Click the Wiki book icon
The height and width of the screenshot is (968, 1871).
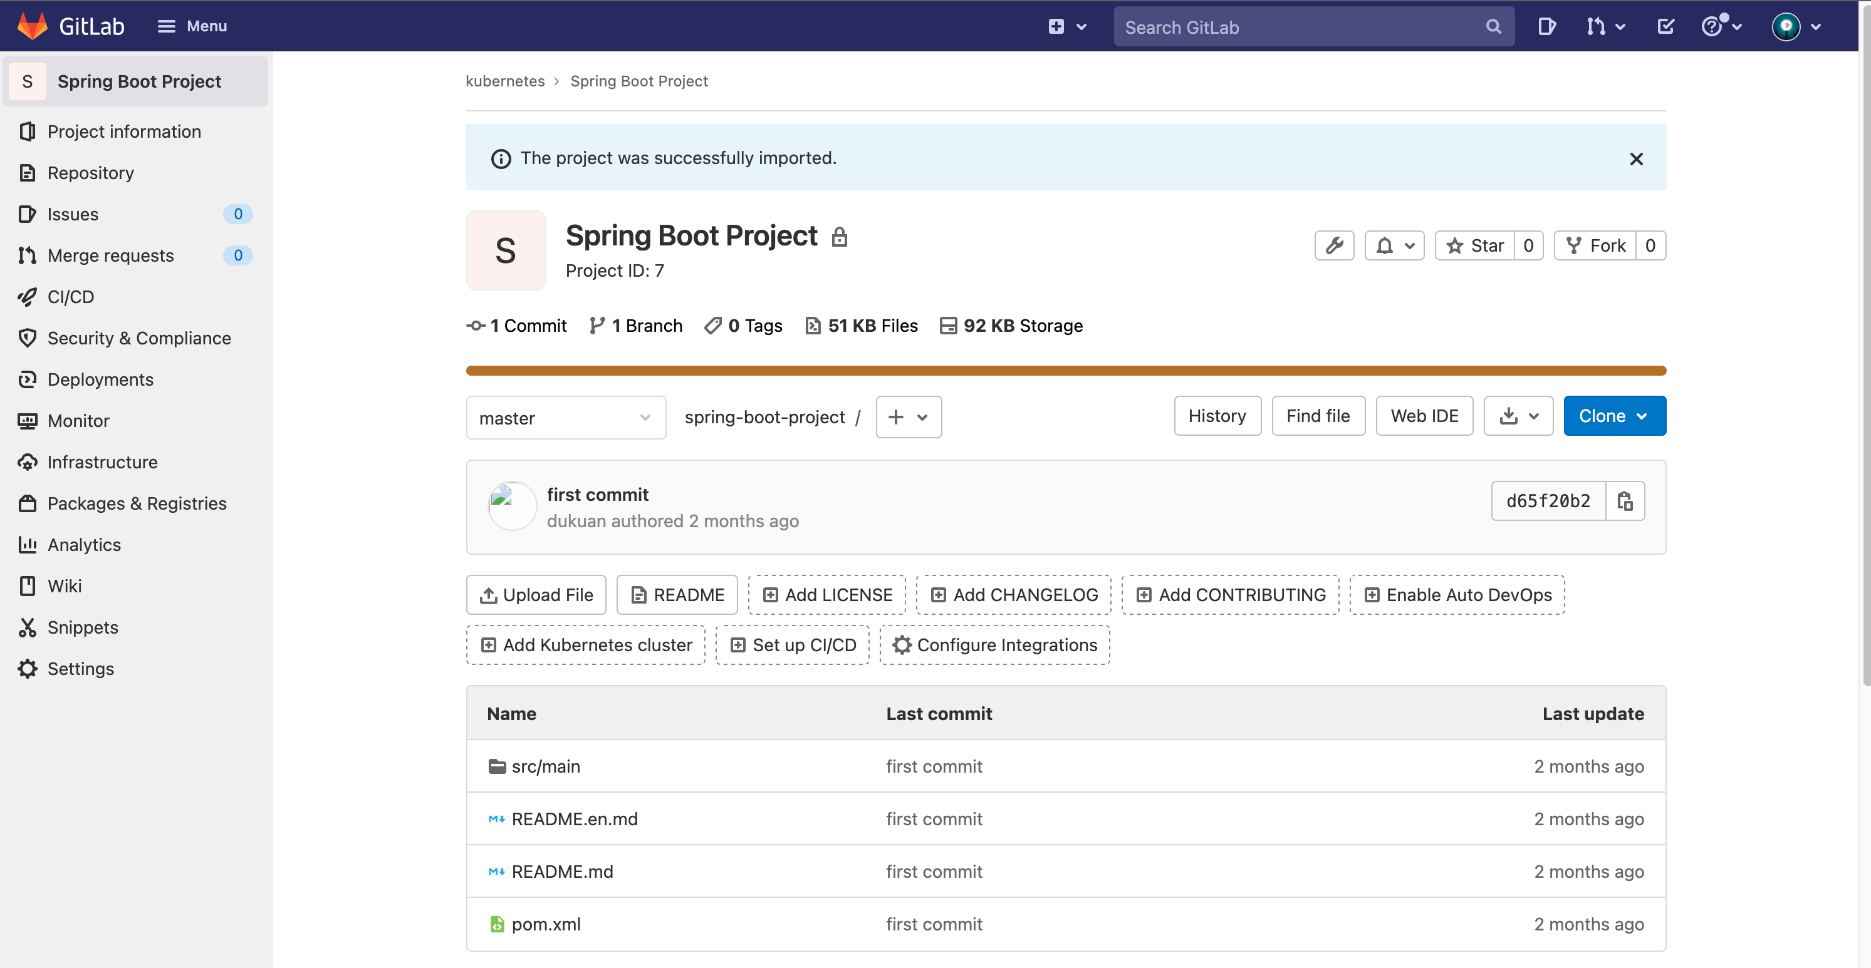tap(28, 586)
